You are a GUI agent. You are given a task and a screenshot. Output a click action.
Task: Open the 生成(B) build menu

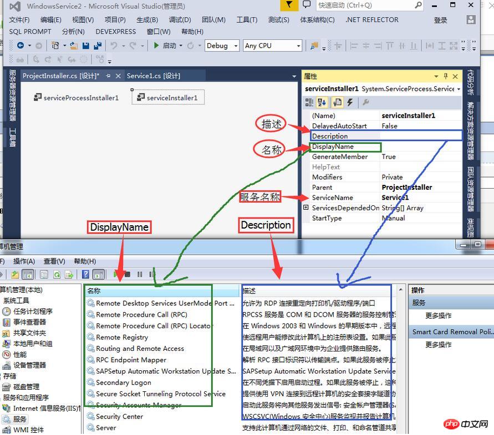point(147,20)
